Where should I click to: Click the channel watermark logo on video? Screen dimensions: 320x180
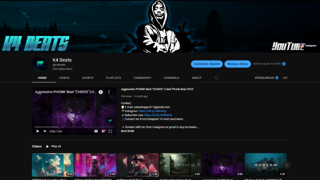[110, 121]
